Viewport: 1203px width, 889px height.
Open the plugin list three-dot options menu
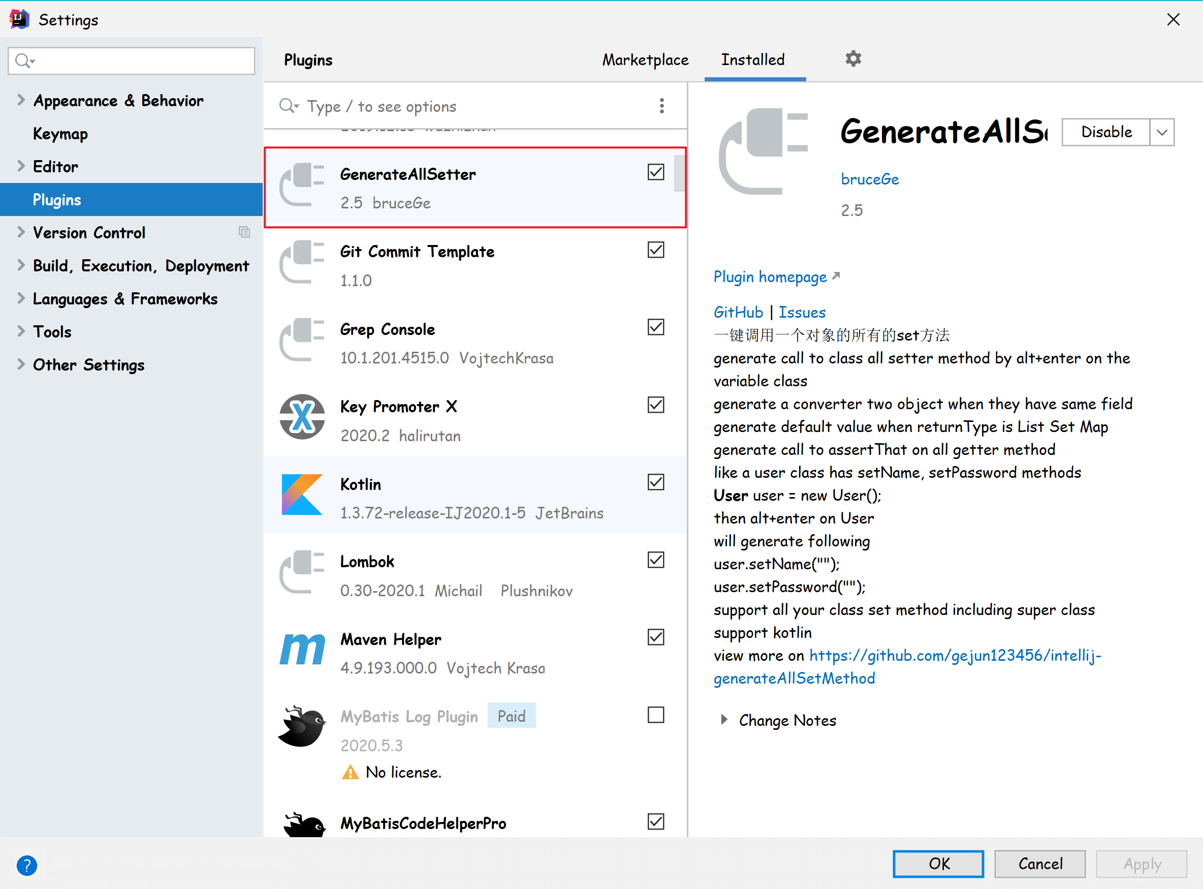(x=661, y=106)
